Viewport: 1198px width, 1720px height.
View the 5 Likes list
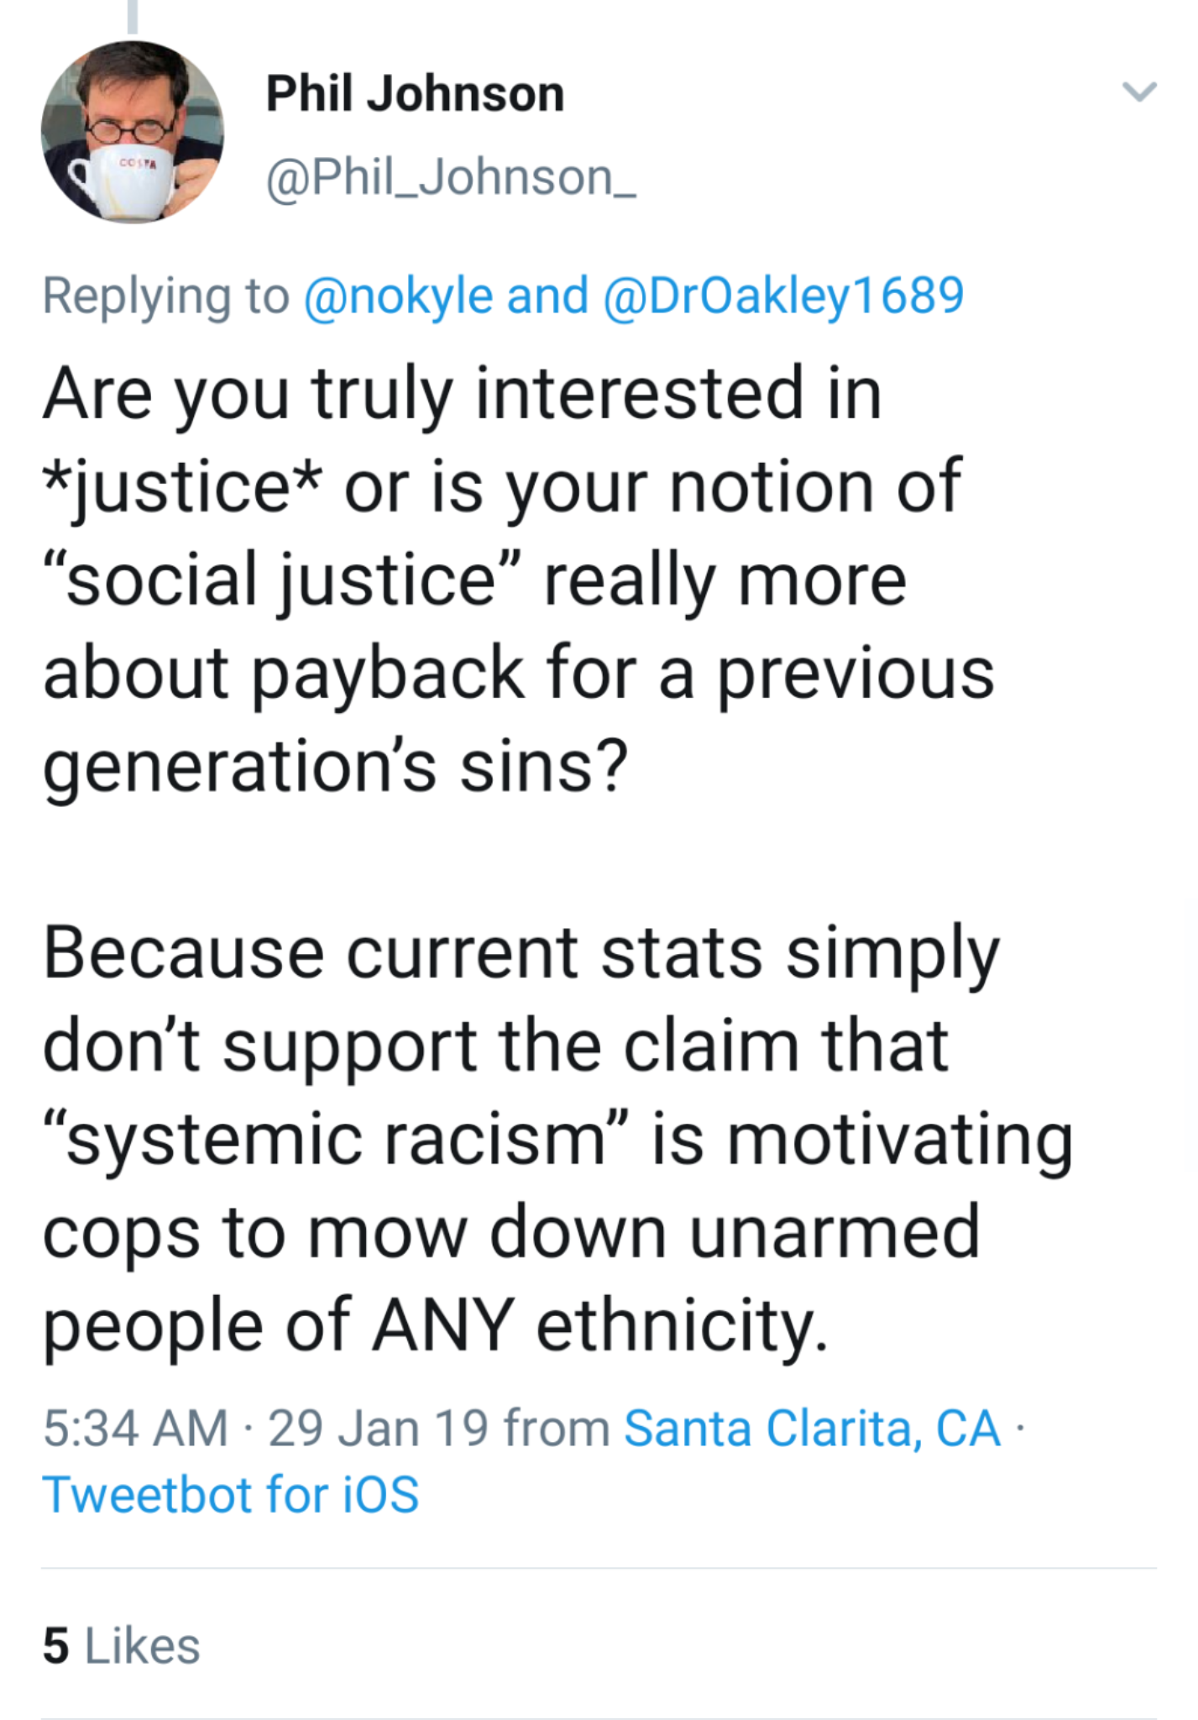click(x=122, y=1645)
